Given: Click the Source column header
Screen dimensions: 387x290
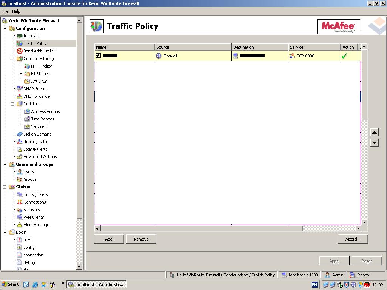Looking at the screenshot, I should tap(193, 47).
